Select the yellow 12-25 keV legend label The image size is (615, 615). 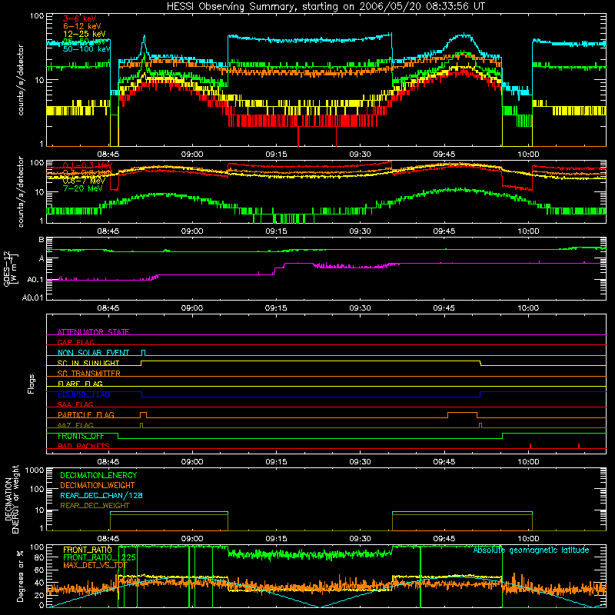coord(85,34)
